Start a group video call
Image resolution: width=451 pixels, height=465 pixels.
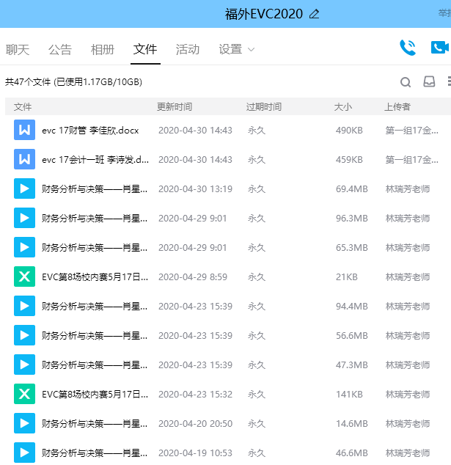click(440, 48)
